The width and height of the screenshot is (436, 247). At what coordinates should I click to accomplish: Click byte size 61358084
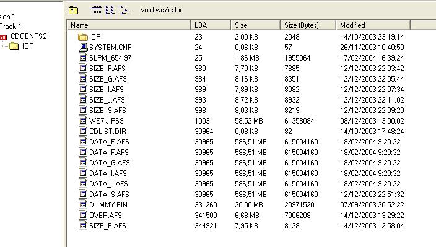[299, 120]
